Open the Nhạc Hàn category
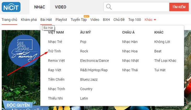 (x=130, y=42)
